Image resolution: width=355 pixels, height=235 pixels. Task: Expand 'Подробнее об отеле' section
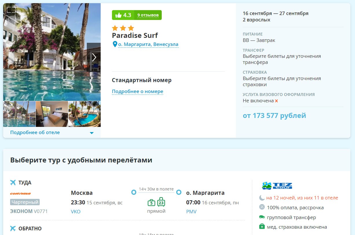coord(35,132)
